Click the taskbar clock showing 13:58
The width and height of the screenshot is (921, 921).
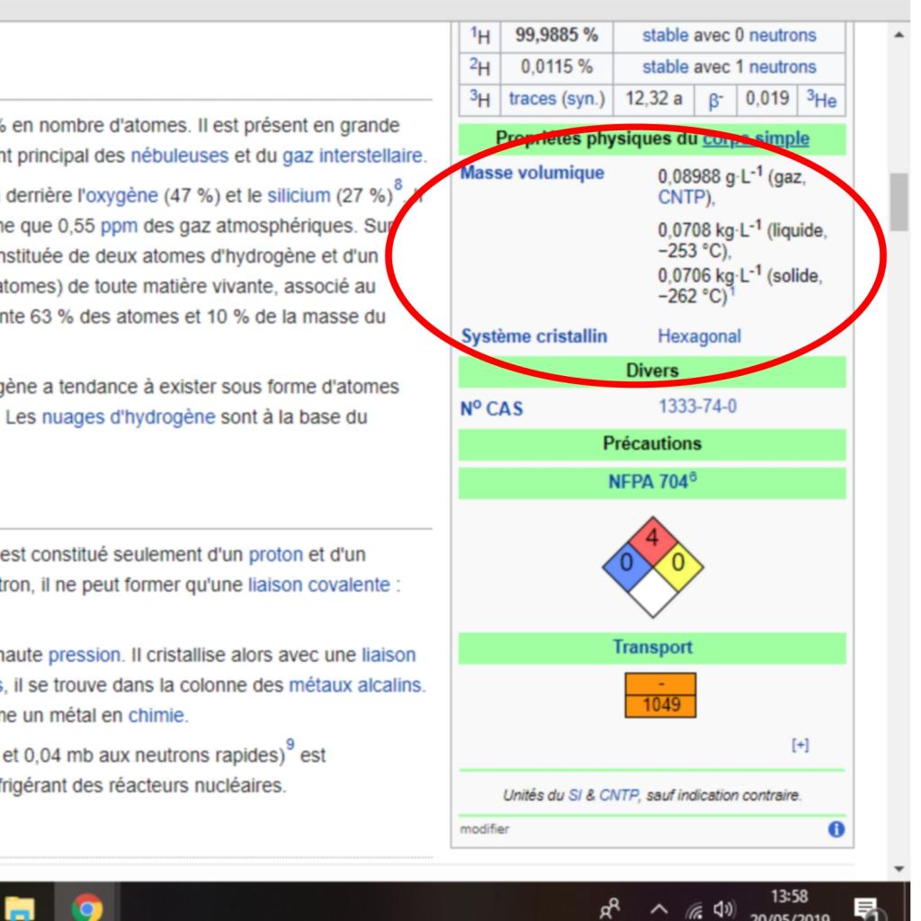[789, 897]
